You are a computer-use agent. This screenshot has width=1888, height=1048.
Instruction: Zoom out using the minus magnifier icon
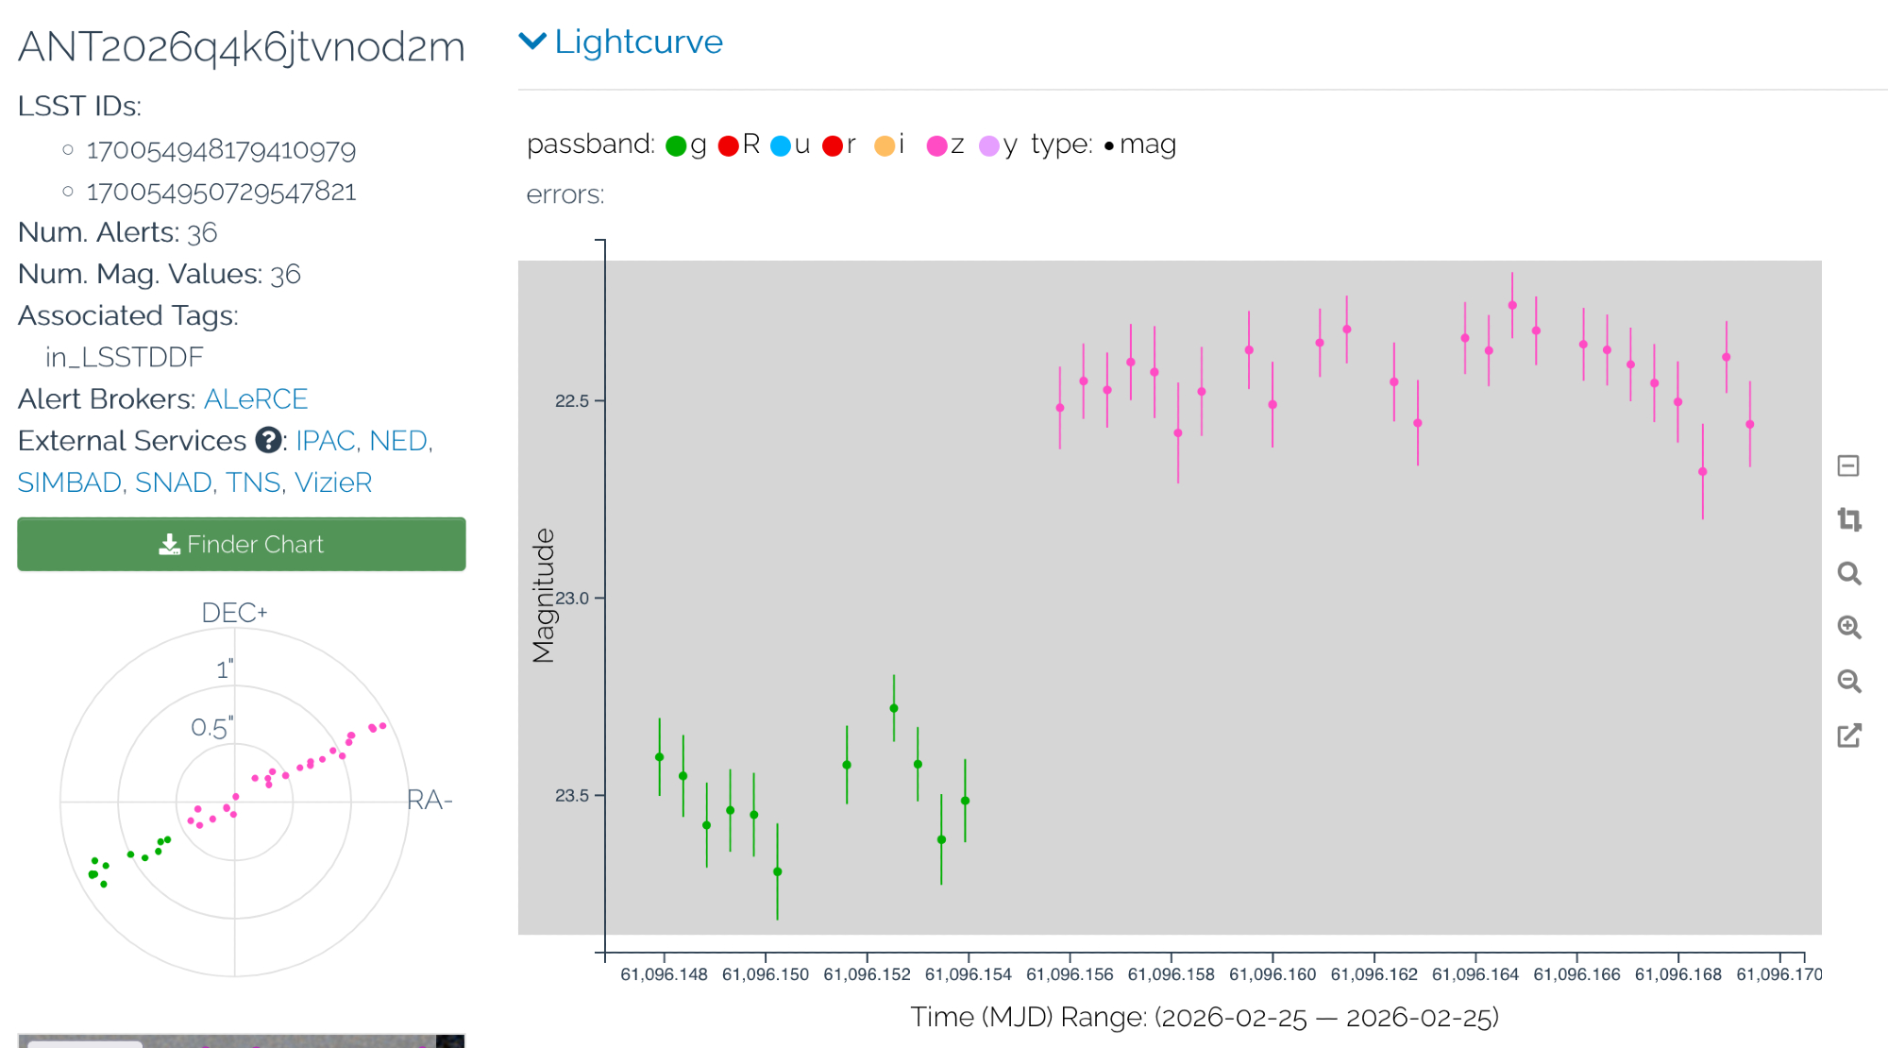coord(1848,681)
